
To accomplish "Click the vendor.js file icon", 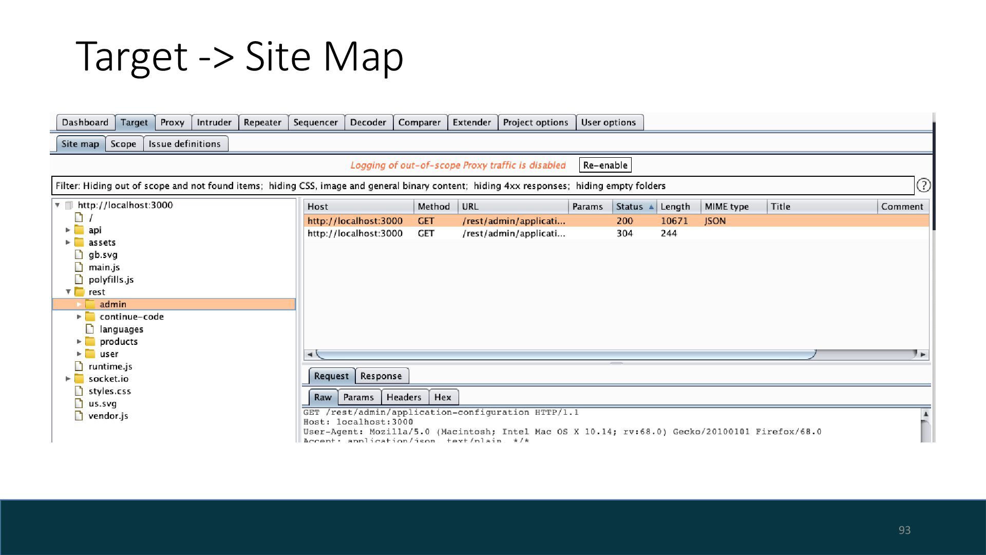I will tap(79, 416).
